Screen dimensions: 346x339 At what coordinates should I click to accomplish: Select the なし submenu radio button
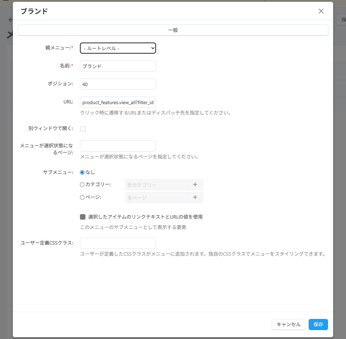pyautogui.click(x=82, y=172)
